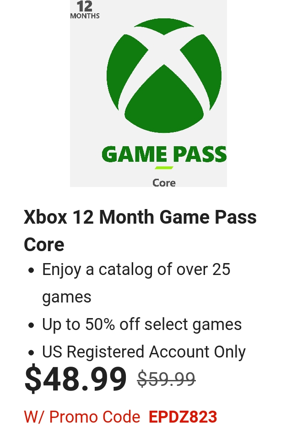Image resolution: width=297 pixels, height=429 pixels.
Task: Click bullet dot beside "Up to 50% off"
Action: [x=31, y=325]
